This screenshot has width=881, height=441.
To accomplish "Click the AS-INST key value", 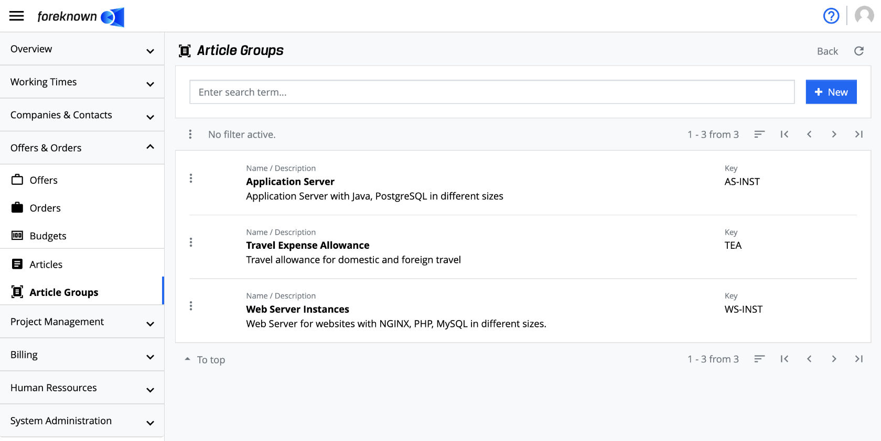I will [x=742, y=182].
